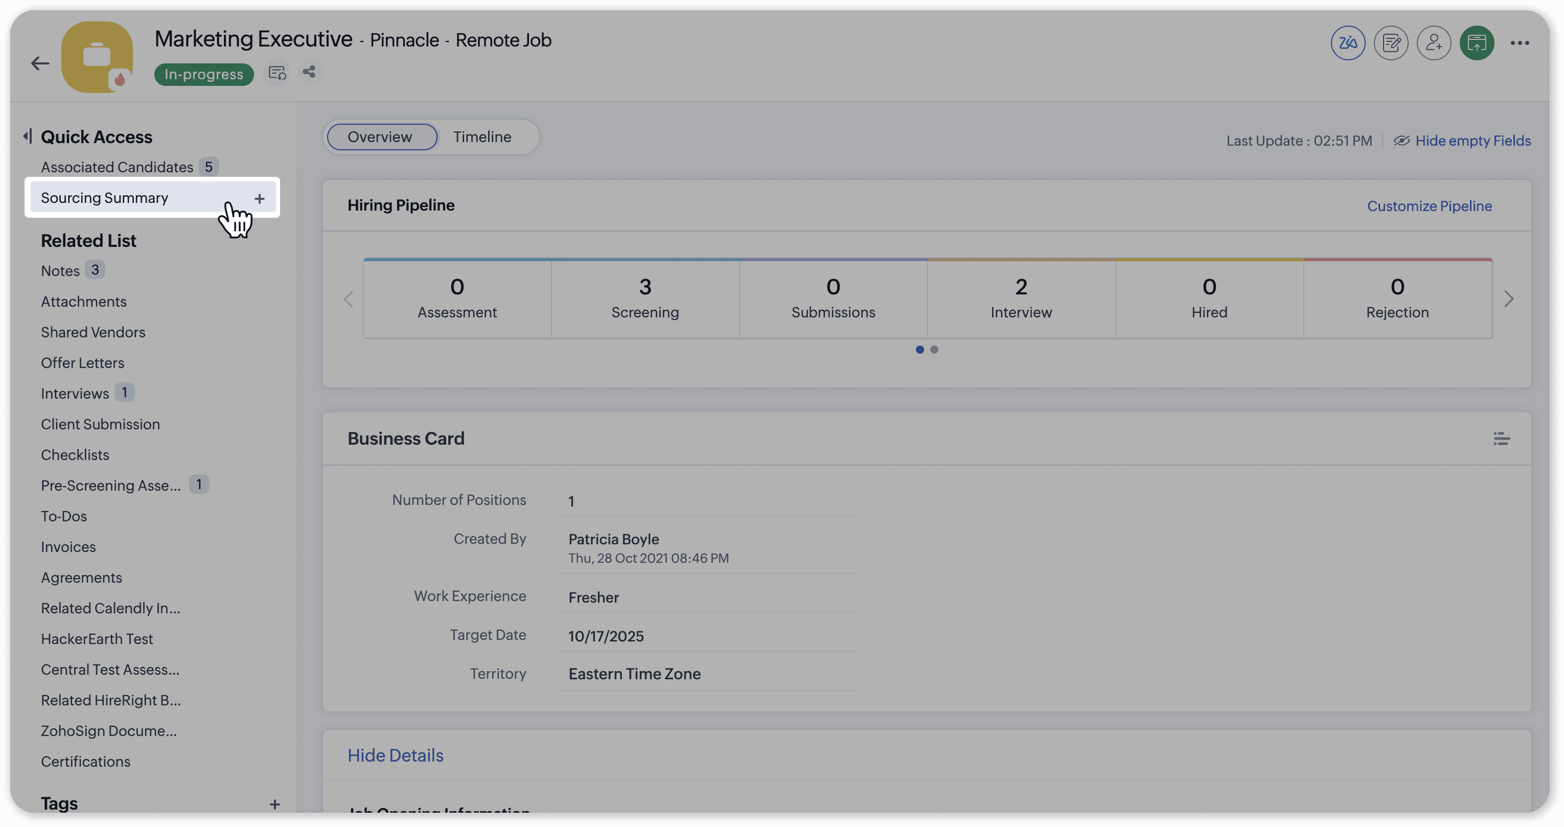Click the pipeline next arrow chevron
The height and width of the screenshot is (827, 1564).
click(1509, 298)
